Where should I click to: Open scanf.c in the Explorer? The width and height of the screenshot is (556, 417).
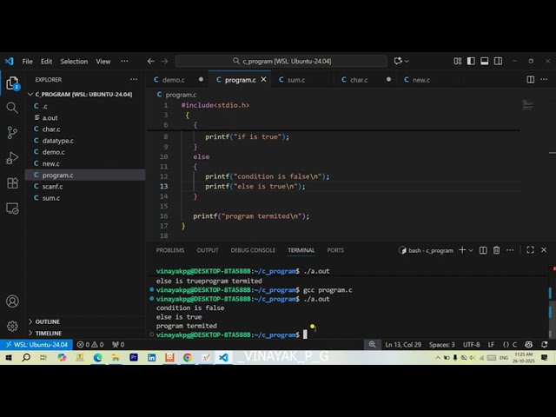85,187
